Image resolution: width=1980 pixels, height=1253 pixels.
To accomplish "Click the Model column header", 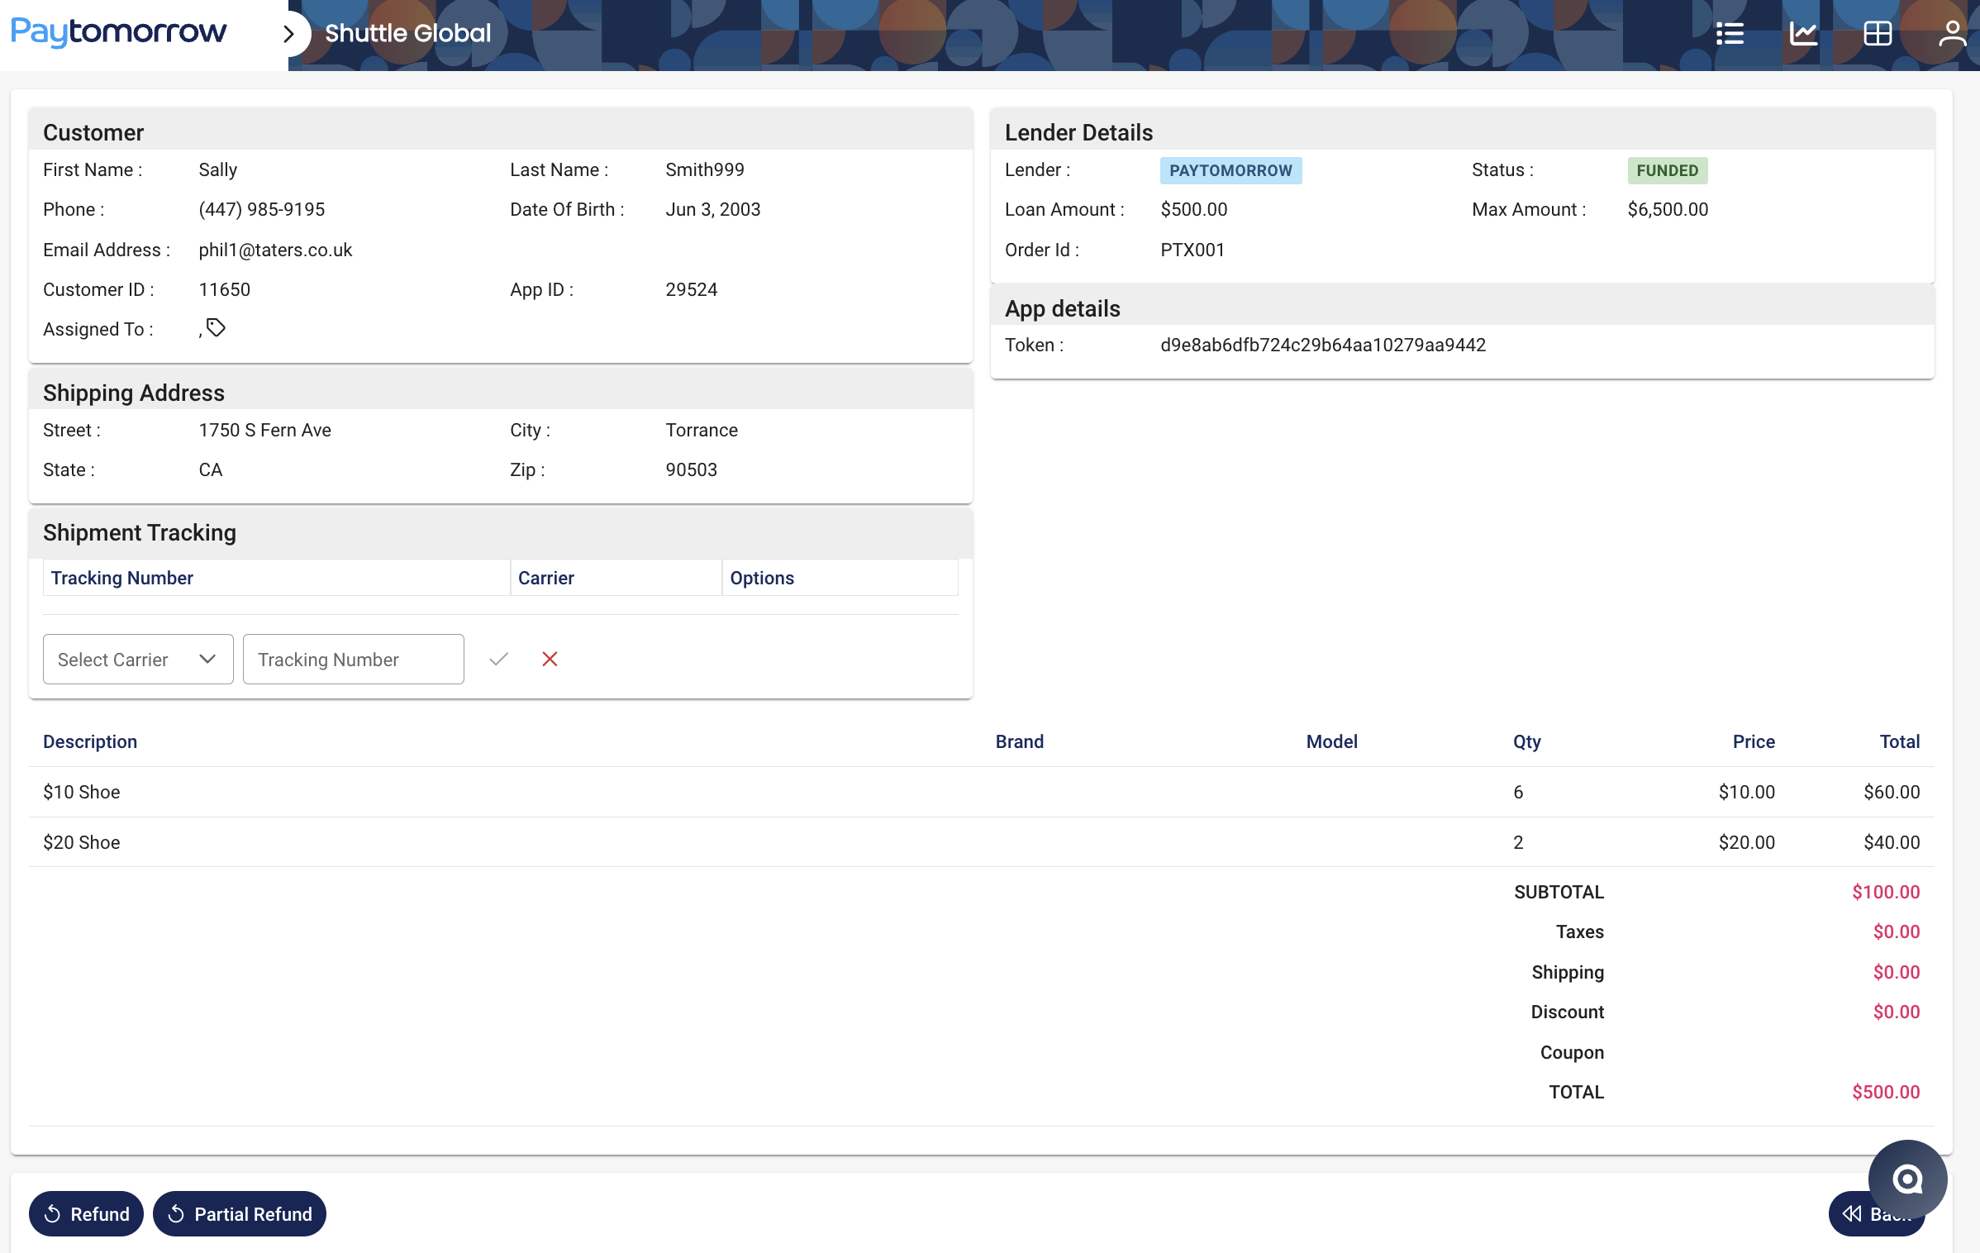I will pos(1331,742).
